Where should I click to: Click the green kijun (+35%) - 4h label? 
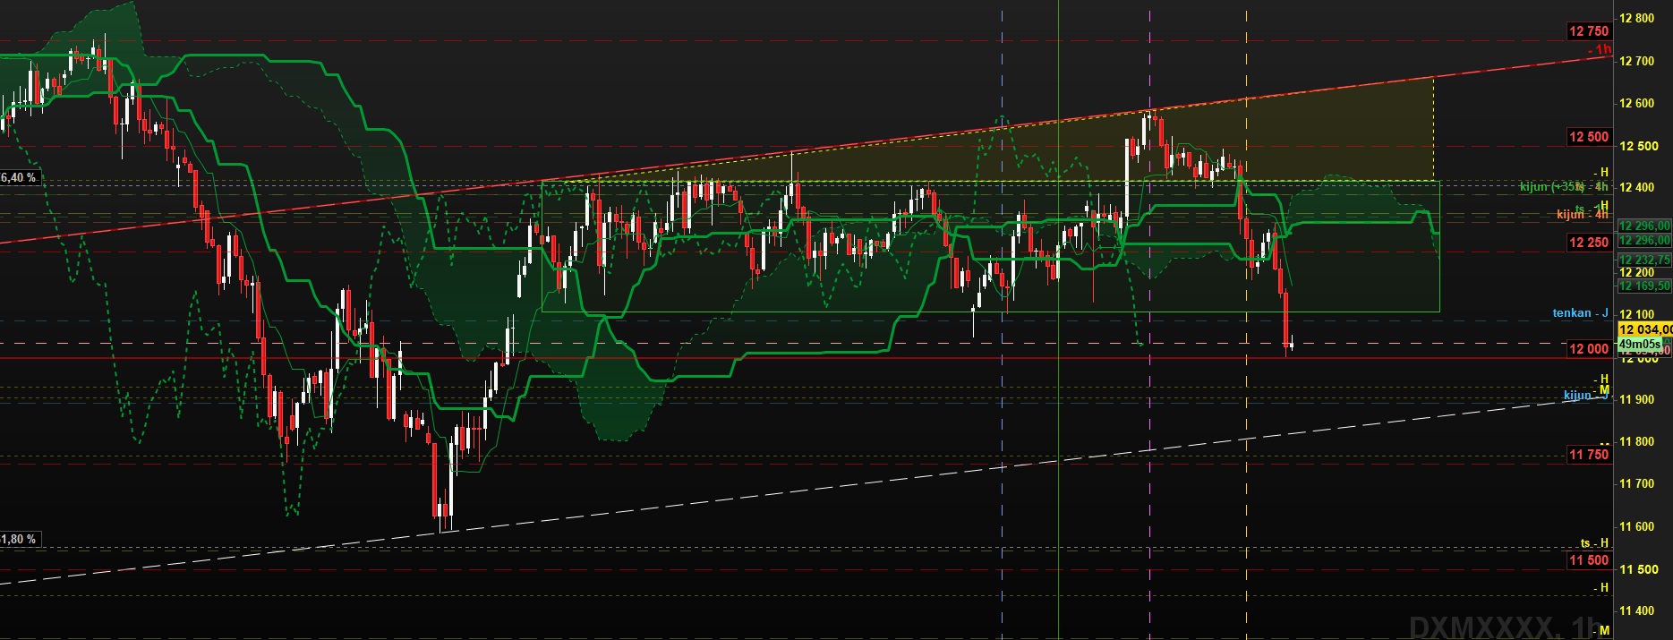[x=1564, y=187]
